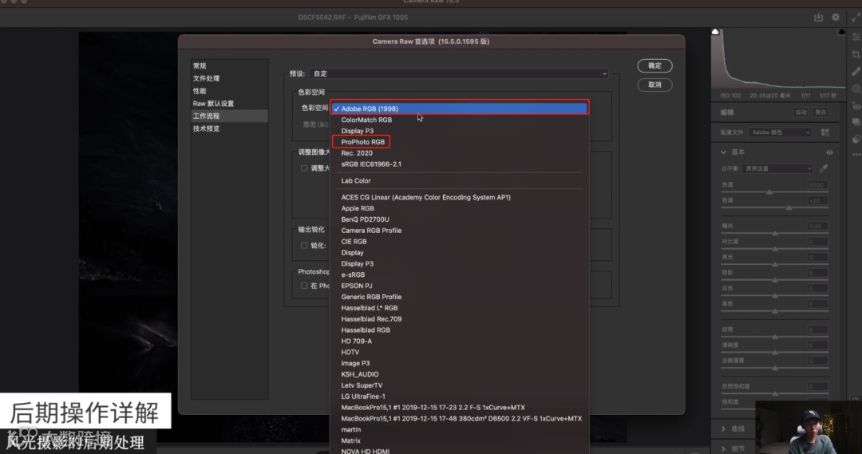
Task: Edit the 色温 value field 6500
Action: [x=817, y=185]
